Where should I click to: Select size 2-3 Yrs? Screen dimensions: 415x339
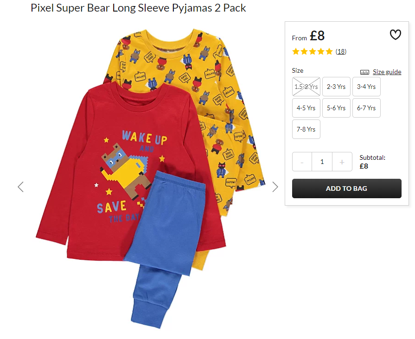[336, 87]
